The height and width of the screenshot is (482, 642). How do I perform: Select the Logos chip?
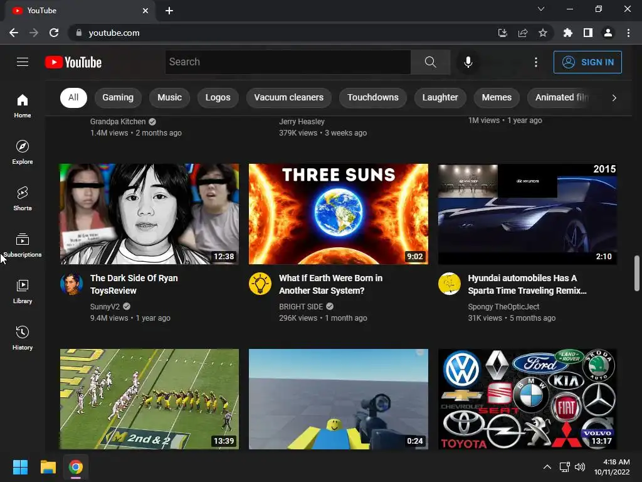coord(218,97)
